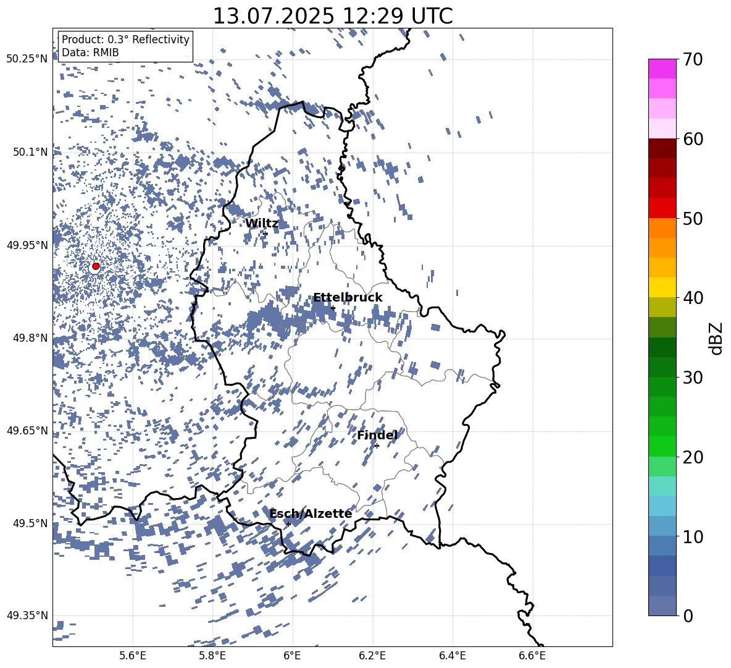731x668 pixels.
Task: Click the orange colorbar segment below 50
Action: tap(662, 228)
